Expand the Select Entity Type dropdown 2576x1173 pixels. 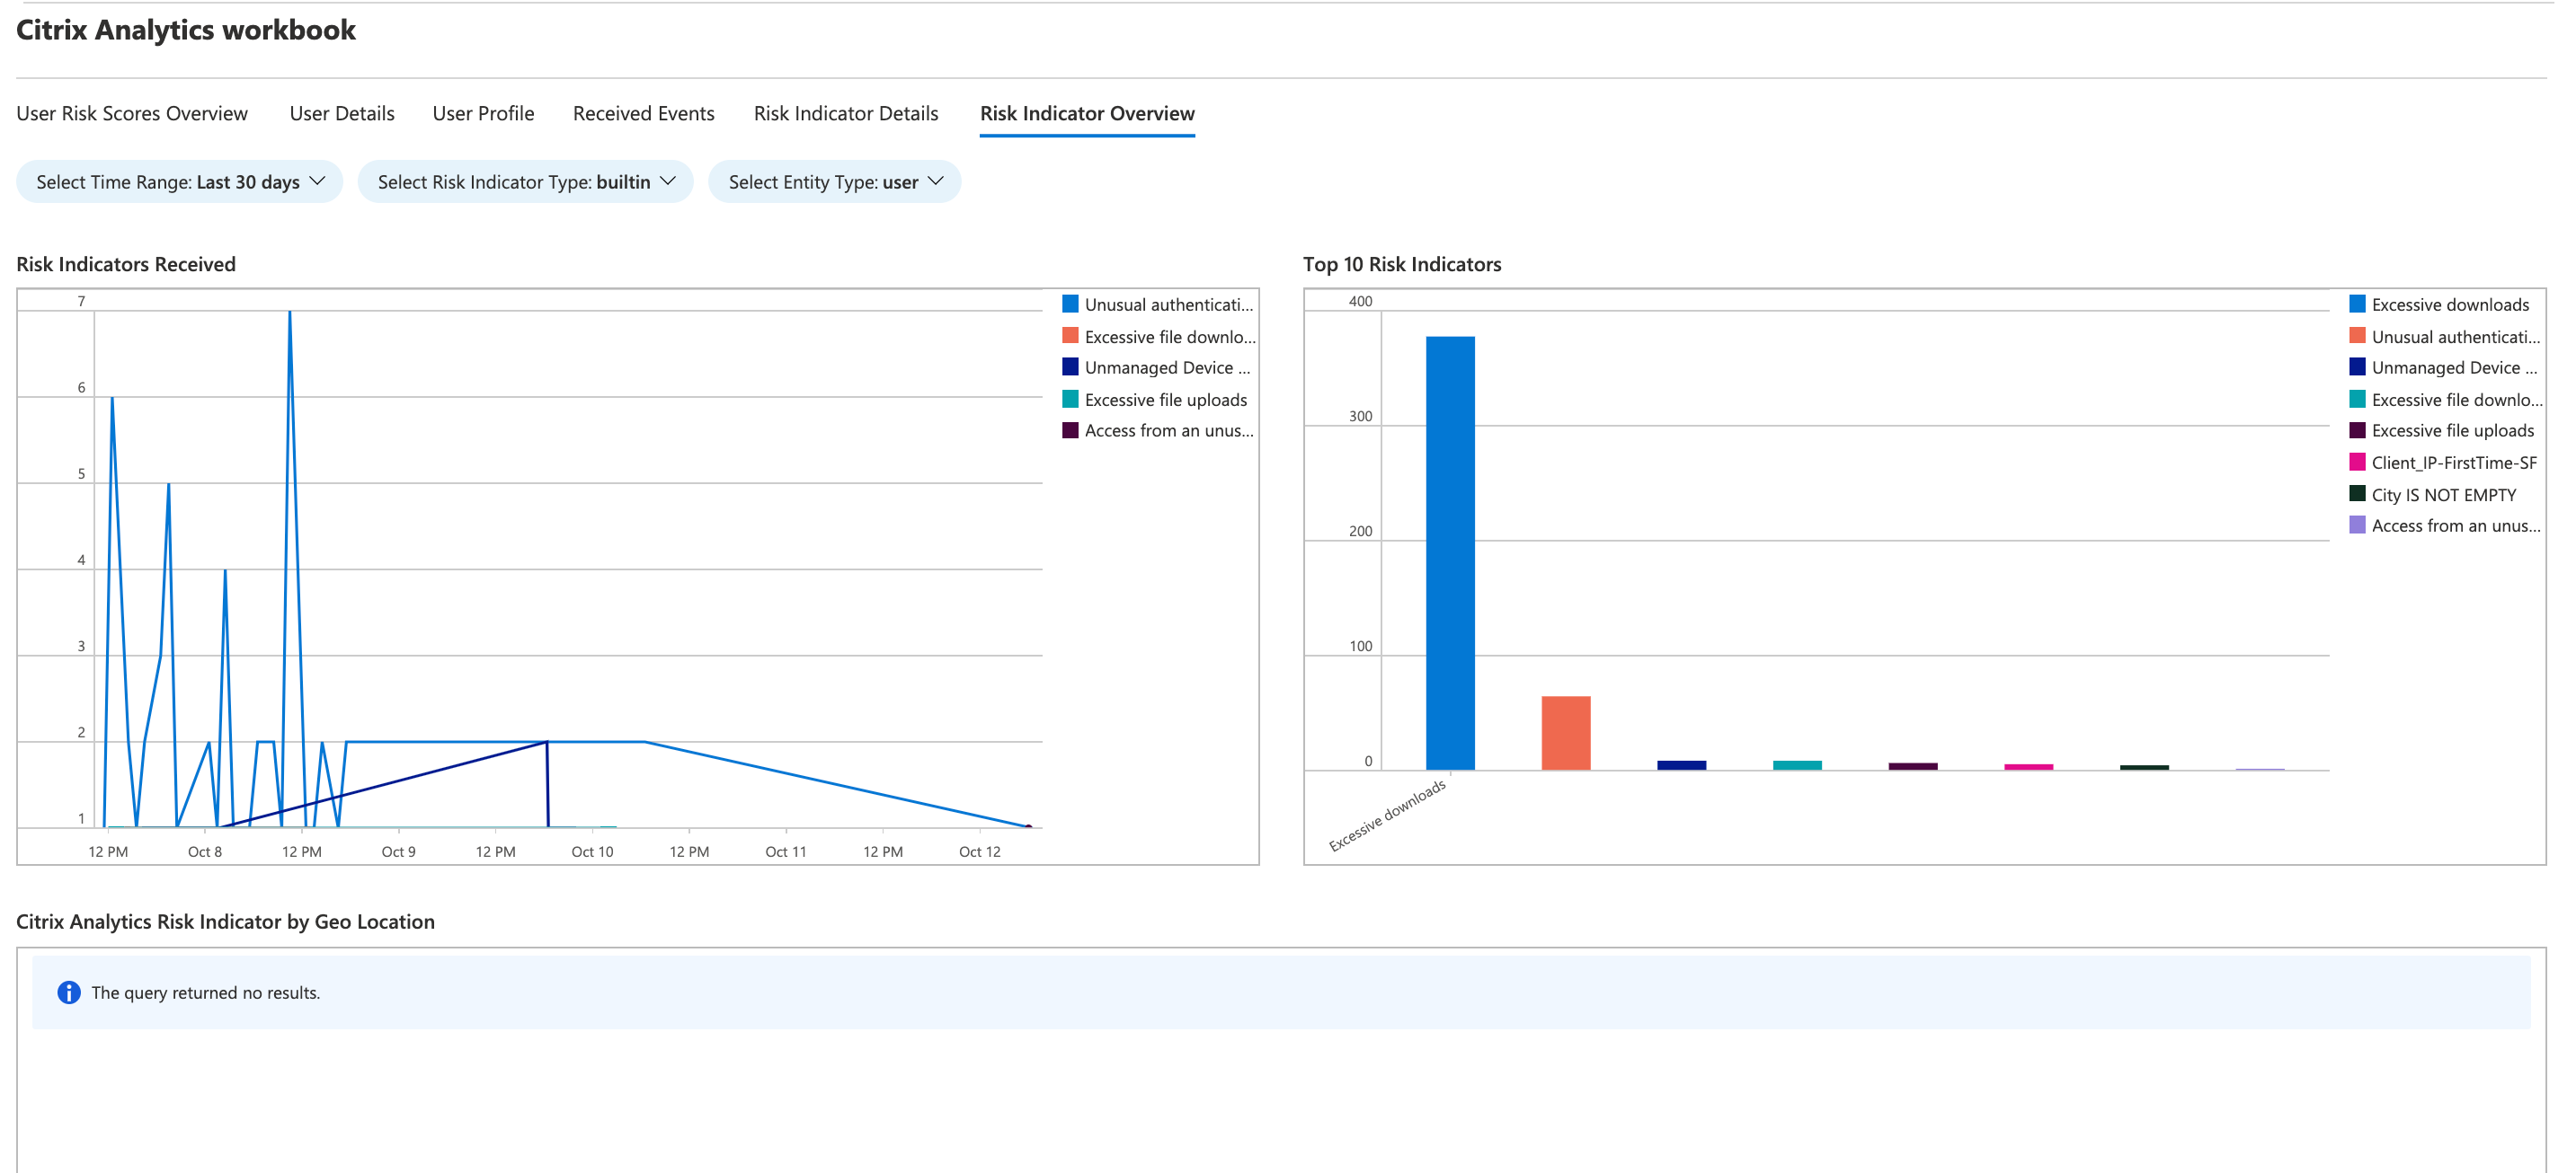(834, 181)
